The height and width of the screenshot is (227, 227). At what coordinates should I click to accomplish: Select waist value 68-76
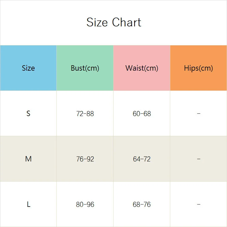tap(142, 205)
